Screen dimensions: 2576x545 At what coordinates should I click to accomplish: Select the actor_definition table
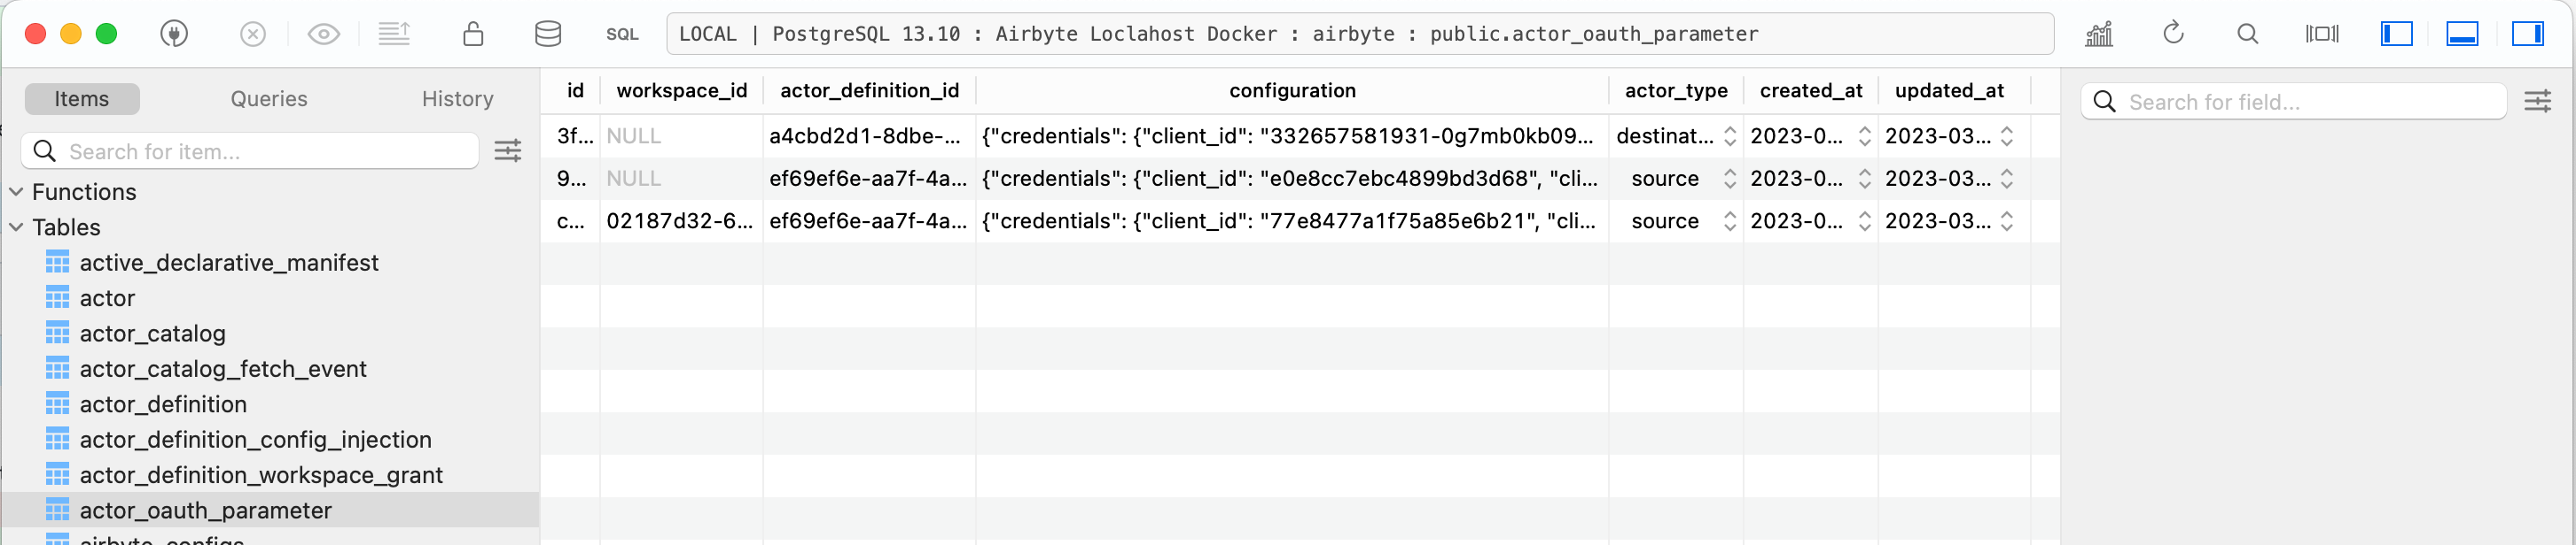pos(163,404)
